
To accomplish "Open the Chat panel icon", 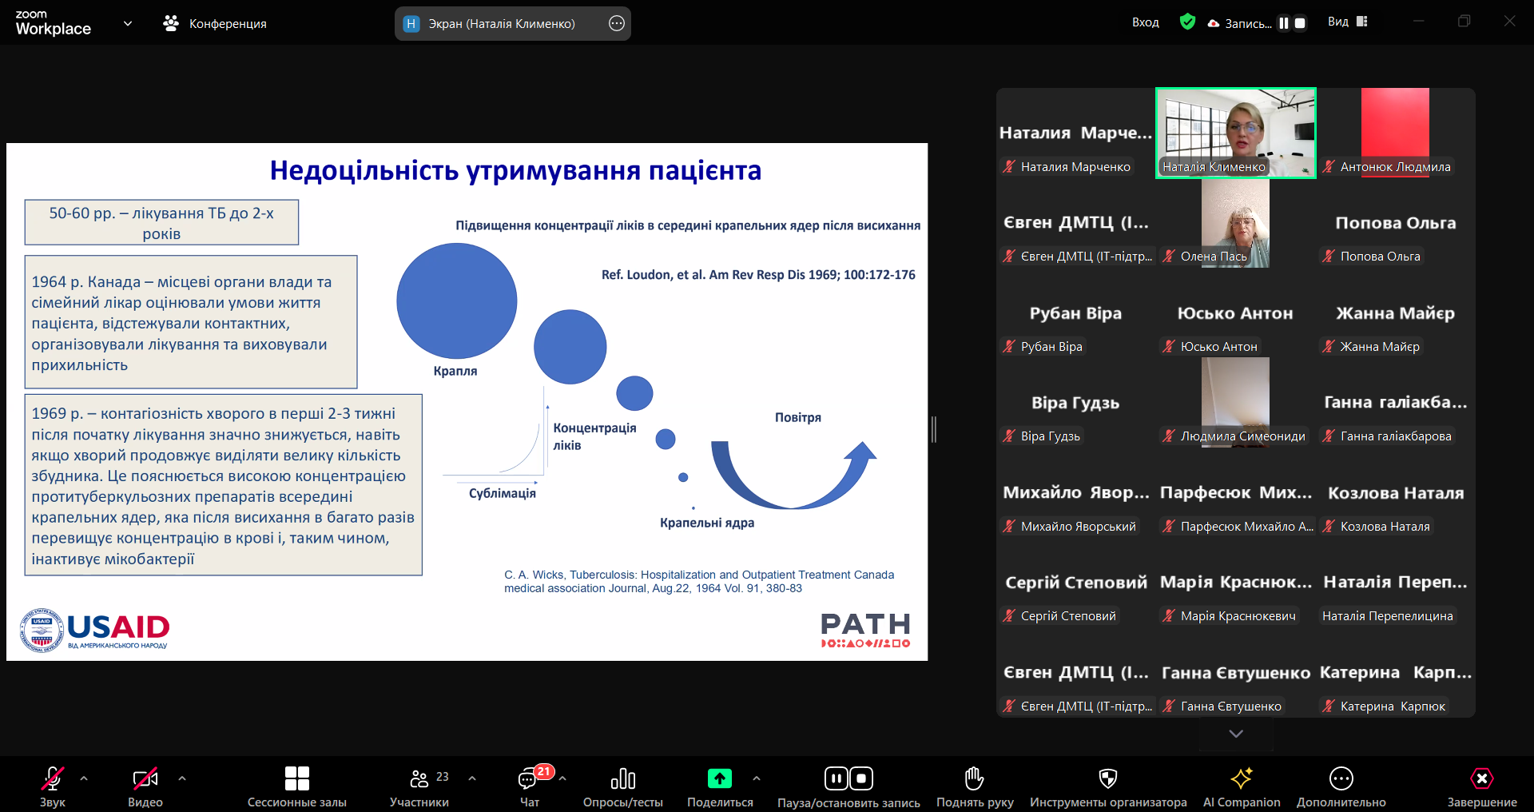I will [528, 779].
